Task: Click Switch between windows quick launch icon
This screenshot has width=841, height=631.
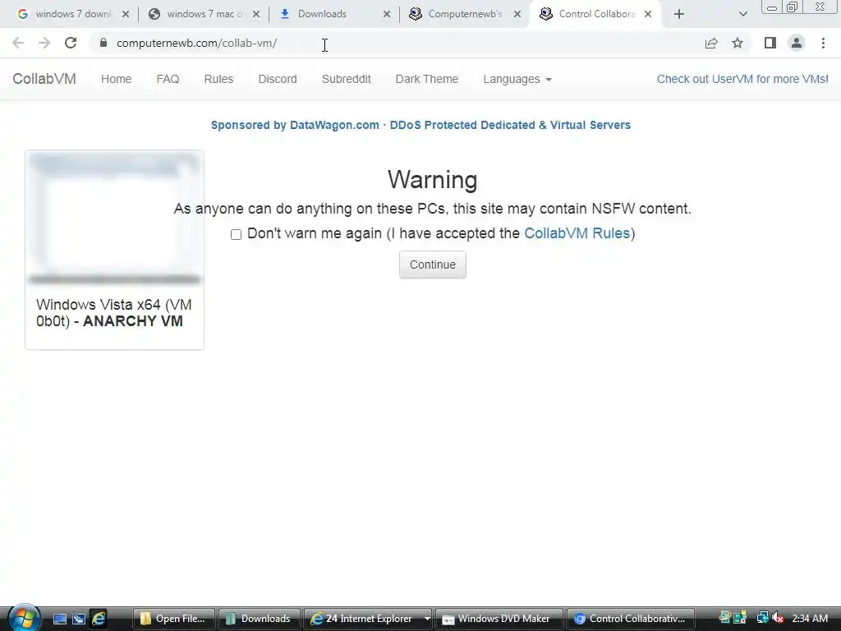Action: click(79, 619)
